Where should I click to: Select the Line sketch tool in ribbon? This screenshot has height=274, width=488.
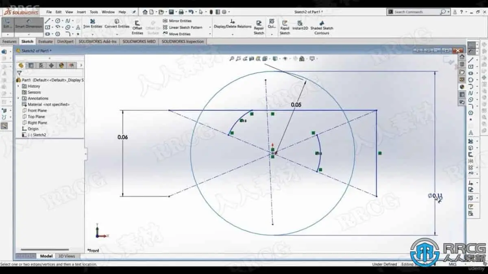point(48,21)
